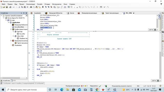Collapse IF block at line 33
Screen dimensions: 164x92
point(29,65)
